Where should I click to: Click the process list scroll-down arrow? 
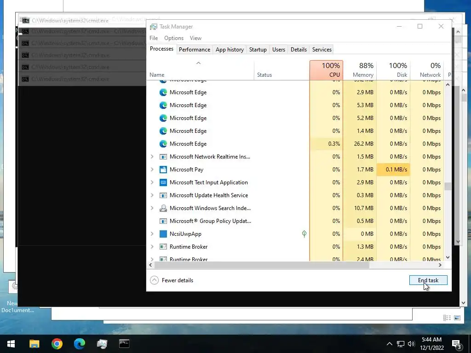[x=448, y=257]
